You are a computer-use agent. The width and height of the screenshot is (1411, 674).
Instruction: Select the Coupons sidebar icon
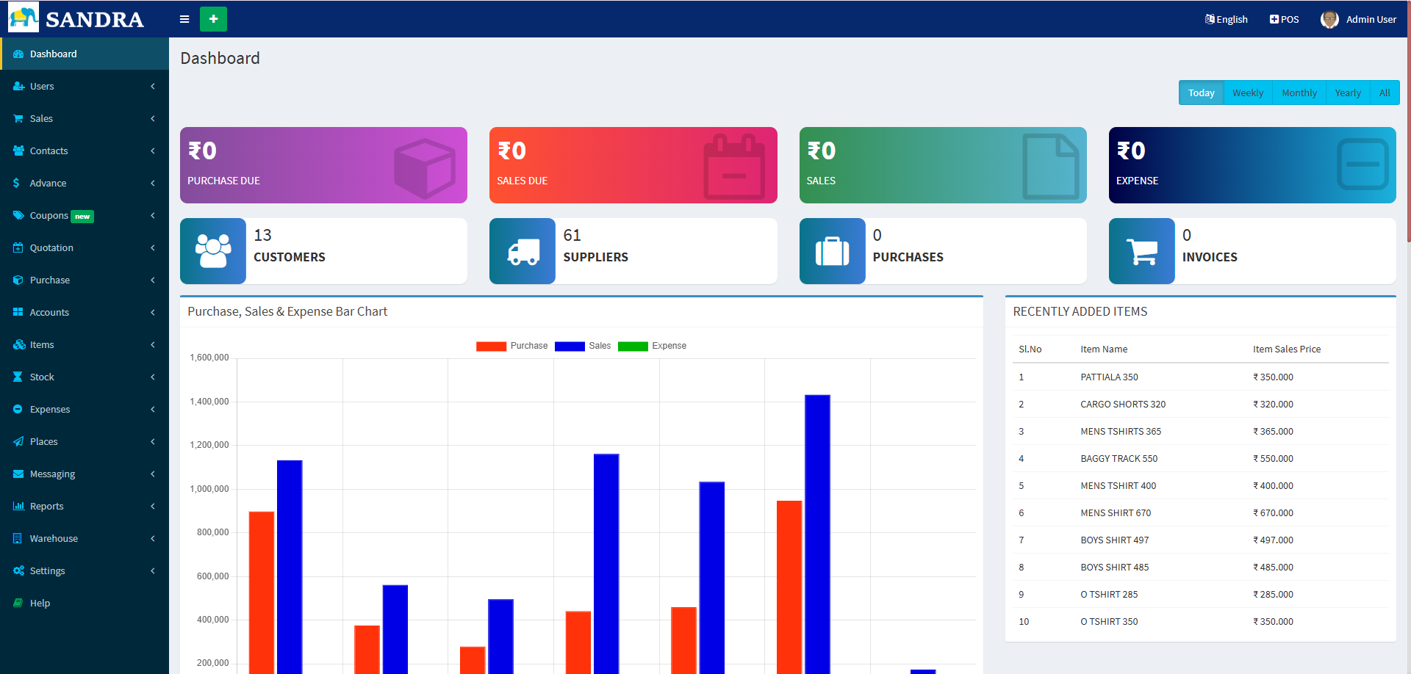pyautogui.click(x=18, y=215)
